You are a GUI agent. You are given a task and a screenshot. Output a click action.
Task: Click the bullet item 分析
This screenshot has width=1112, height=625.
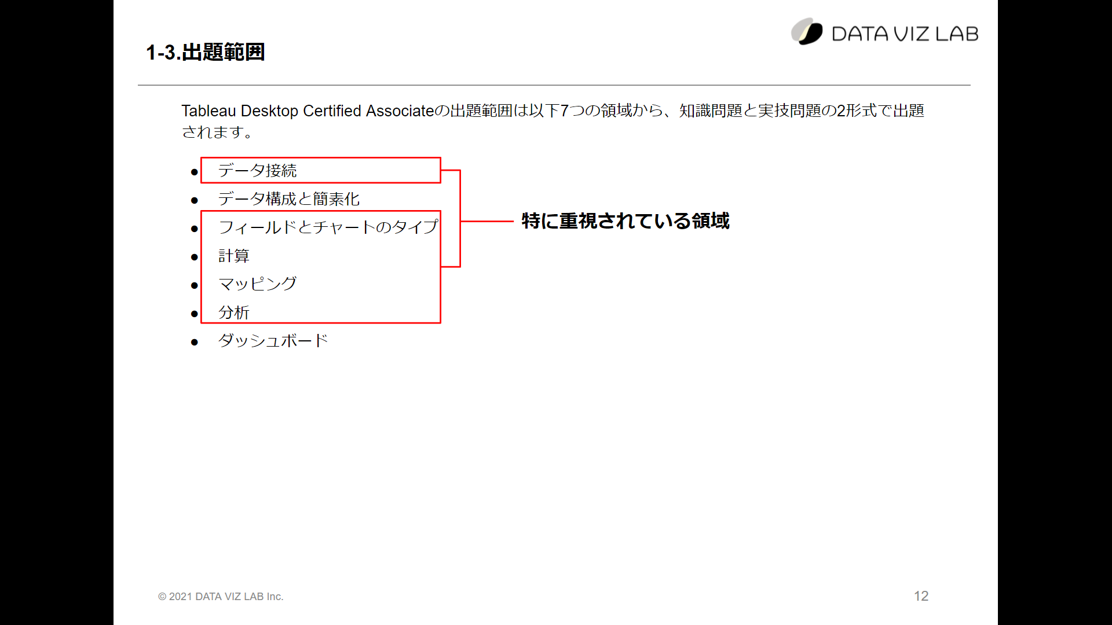click(x=234, y=312)
